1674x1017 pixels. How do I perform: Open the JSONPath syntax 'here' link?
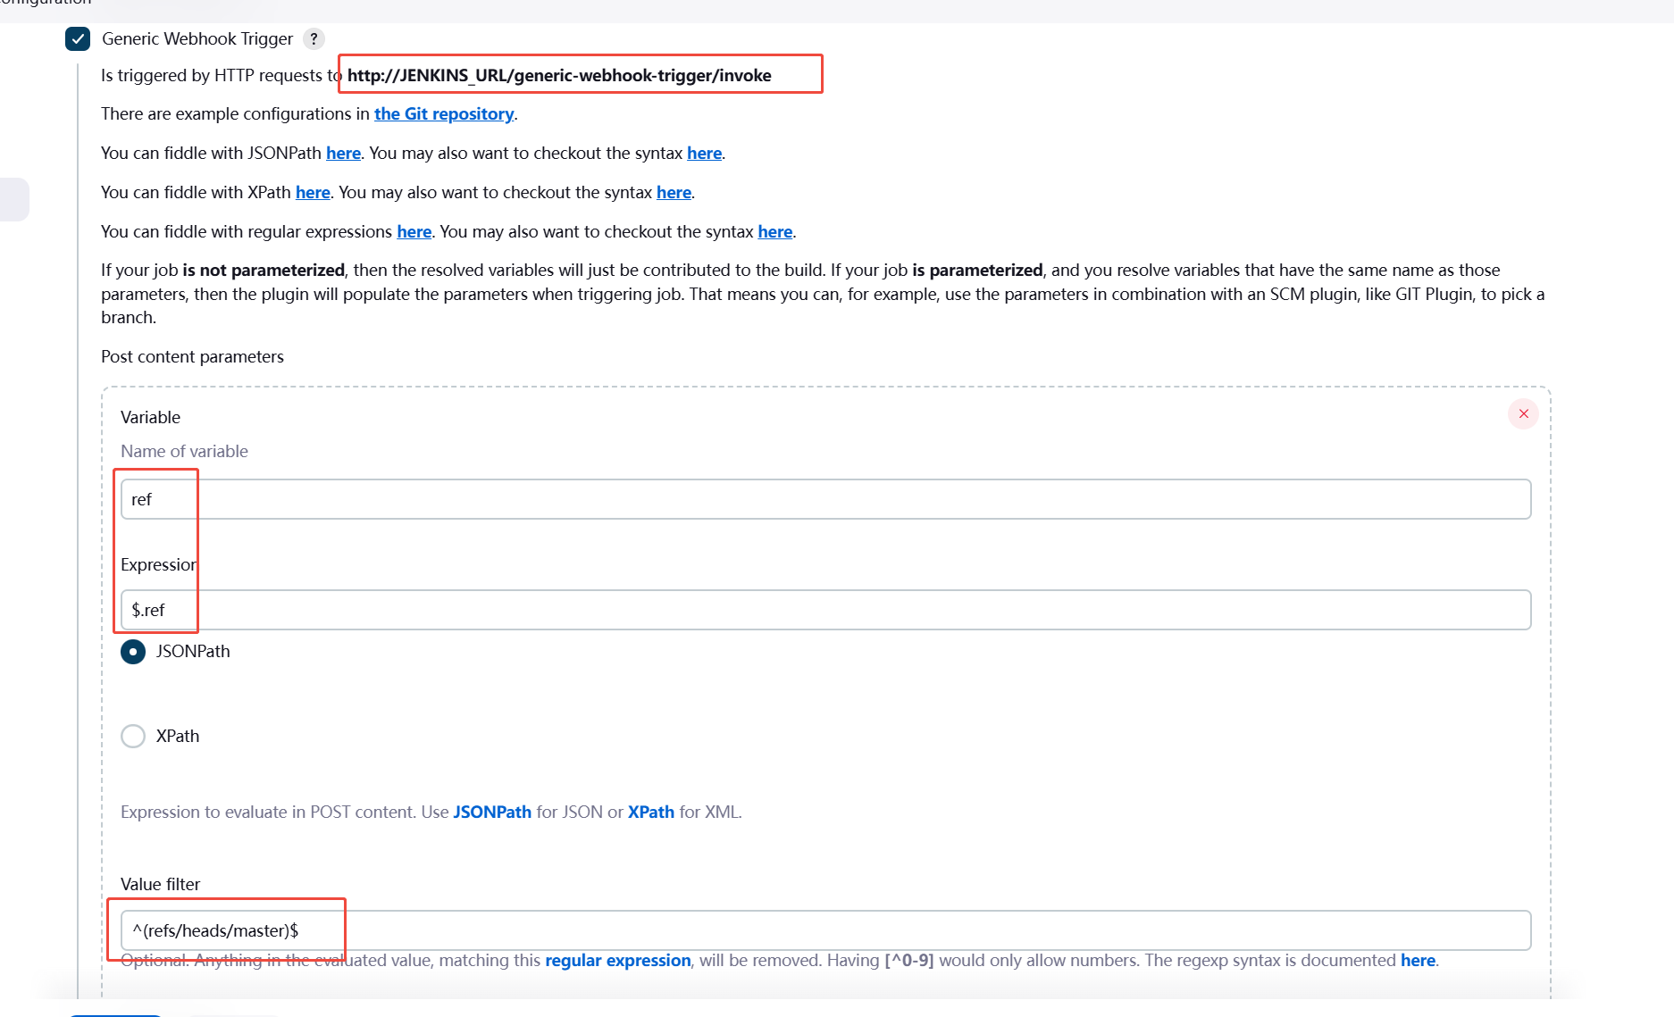704,153
